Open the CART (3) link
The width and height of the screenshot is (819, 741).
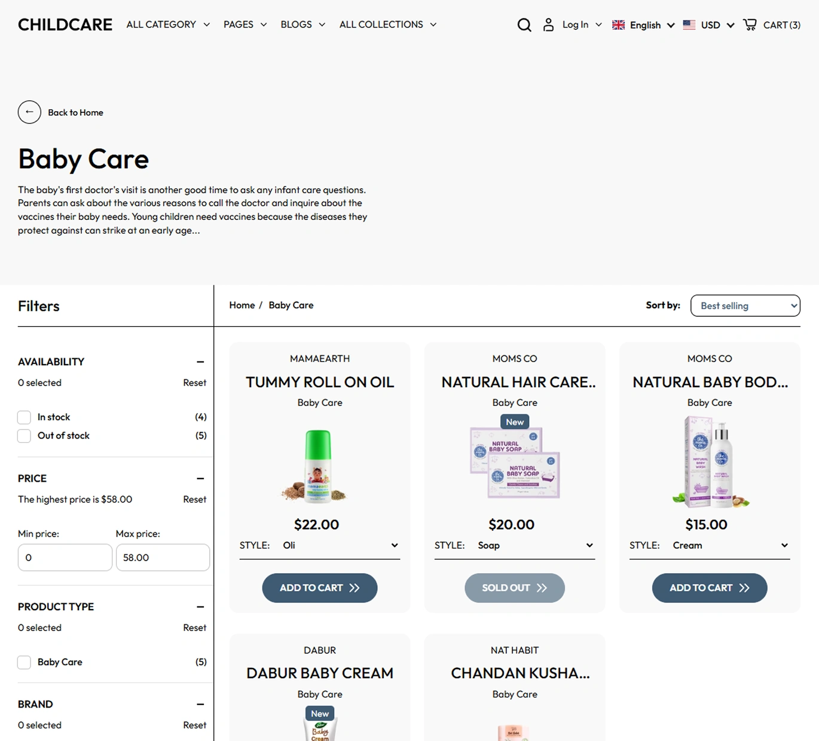(782, 25)
